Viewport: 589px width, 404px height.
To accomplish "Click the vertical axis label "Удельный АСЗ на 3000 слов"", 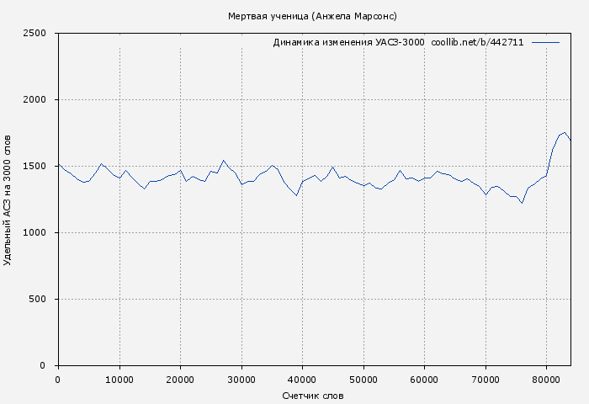I will [8, 199].
